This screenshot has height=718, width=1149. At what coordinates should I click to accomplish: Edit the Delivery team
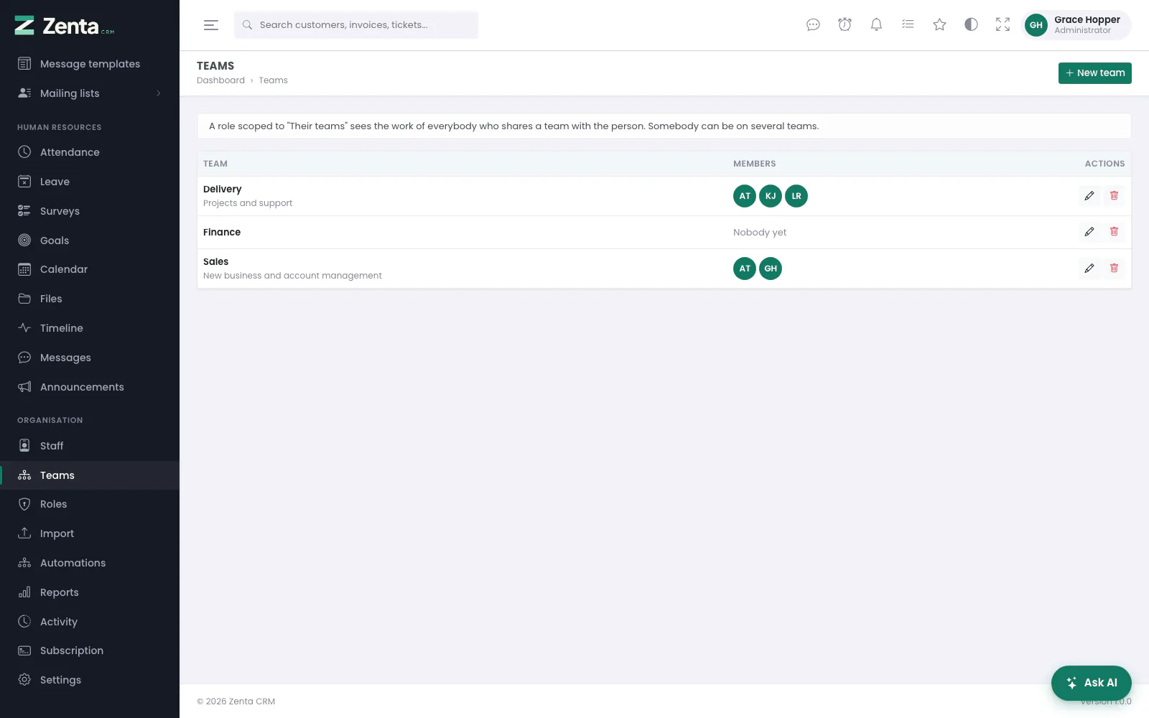tap(1089, 196)
